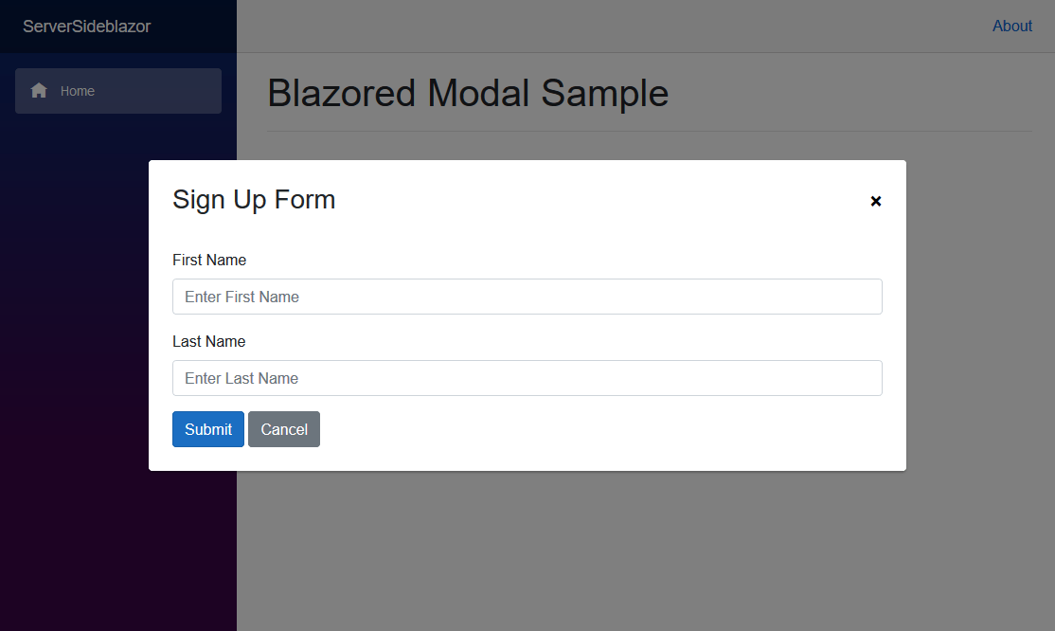Select the Home navigation icon in sidebar
The height and width of the screenshot is (631, 1055).
(x=39, y=90)
